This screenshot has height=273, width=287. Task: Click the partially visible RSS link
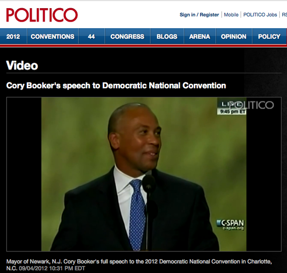[285, 15]
